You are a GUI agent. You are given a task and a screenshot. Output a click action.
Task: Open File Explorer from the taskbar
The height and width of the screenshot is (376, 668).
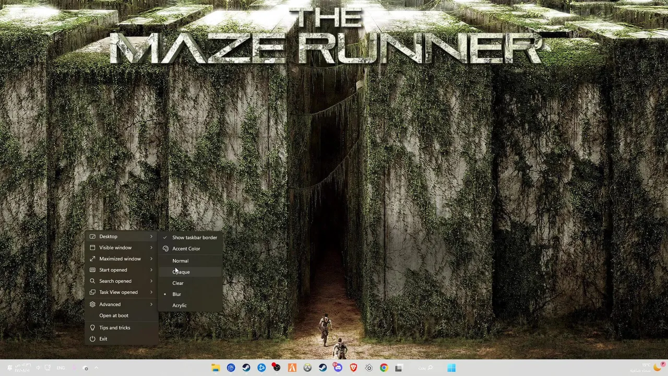click(216, 368)
